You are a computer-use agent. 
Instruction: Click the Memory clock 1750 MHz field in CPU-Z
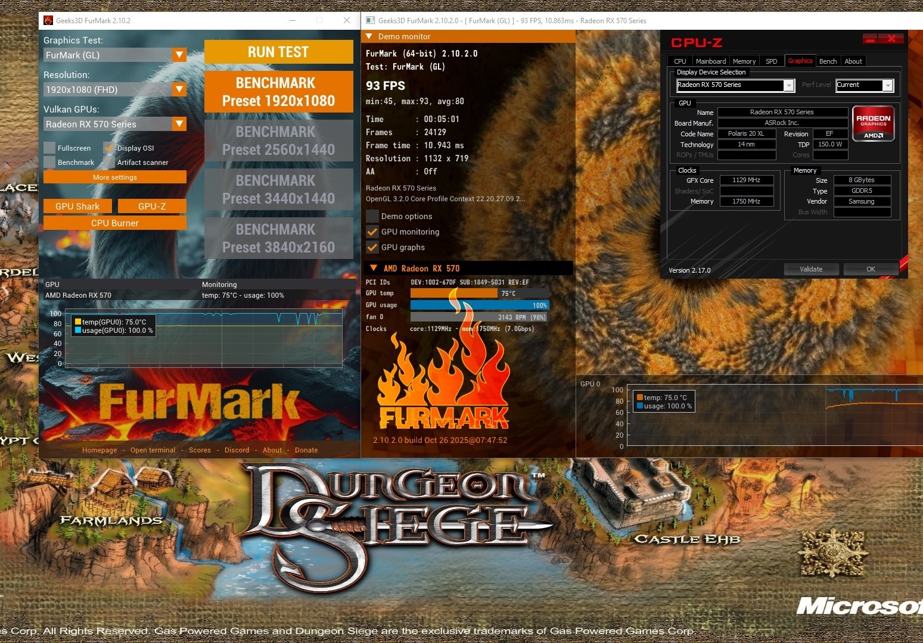click(x=747, y=201)
